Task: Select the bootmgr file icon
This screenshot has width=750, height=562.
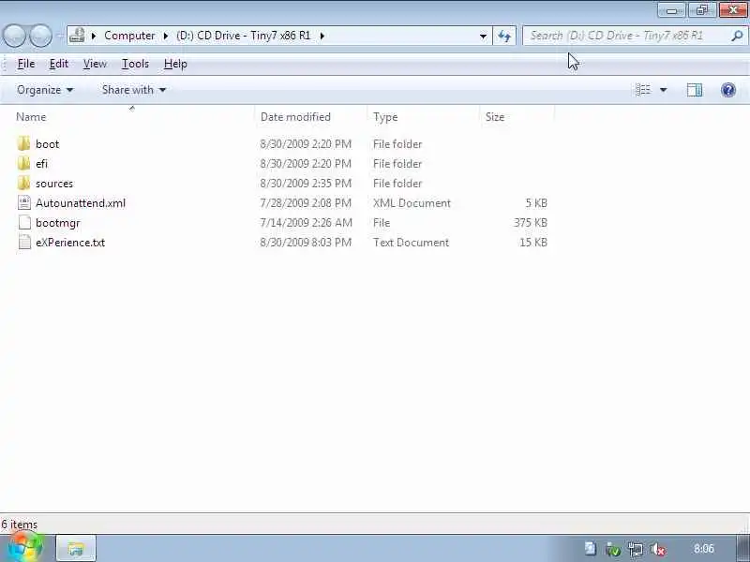Action: 24,223
